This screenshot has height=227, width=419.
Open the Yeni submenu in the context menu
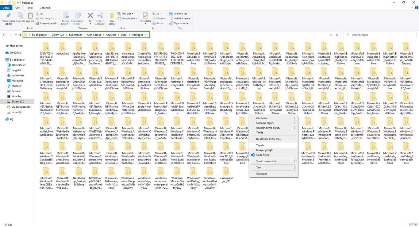274,167
